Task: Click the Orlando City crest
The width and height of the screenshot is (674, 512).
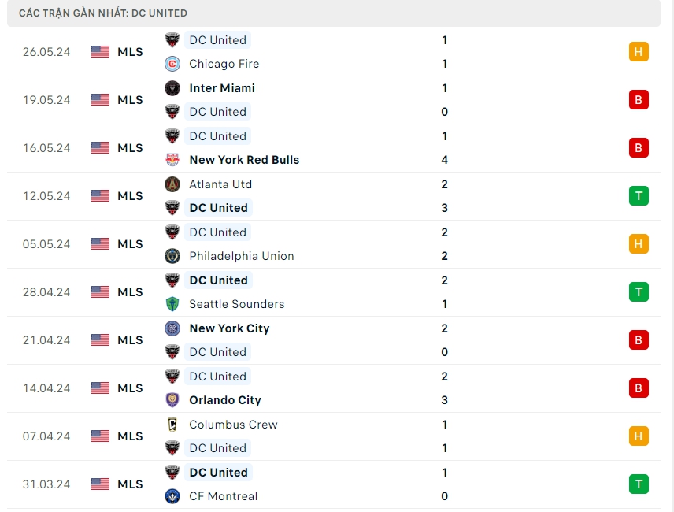Action: tap(172, 400)
